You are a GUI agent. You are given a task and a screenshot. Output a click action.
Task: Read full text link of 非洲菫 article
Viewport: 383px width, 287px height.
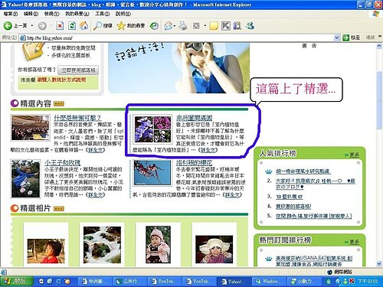tap(208, 150)
